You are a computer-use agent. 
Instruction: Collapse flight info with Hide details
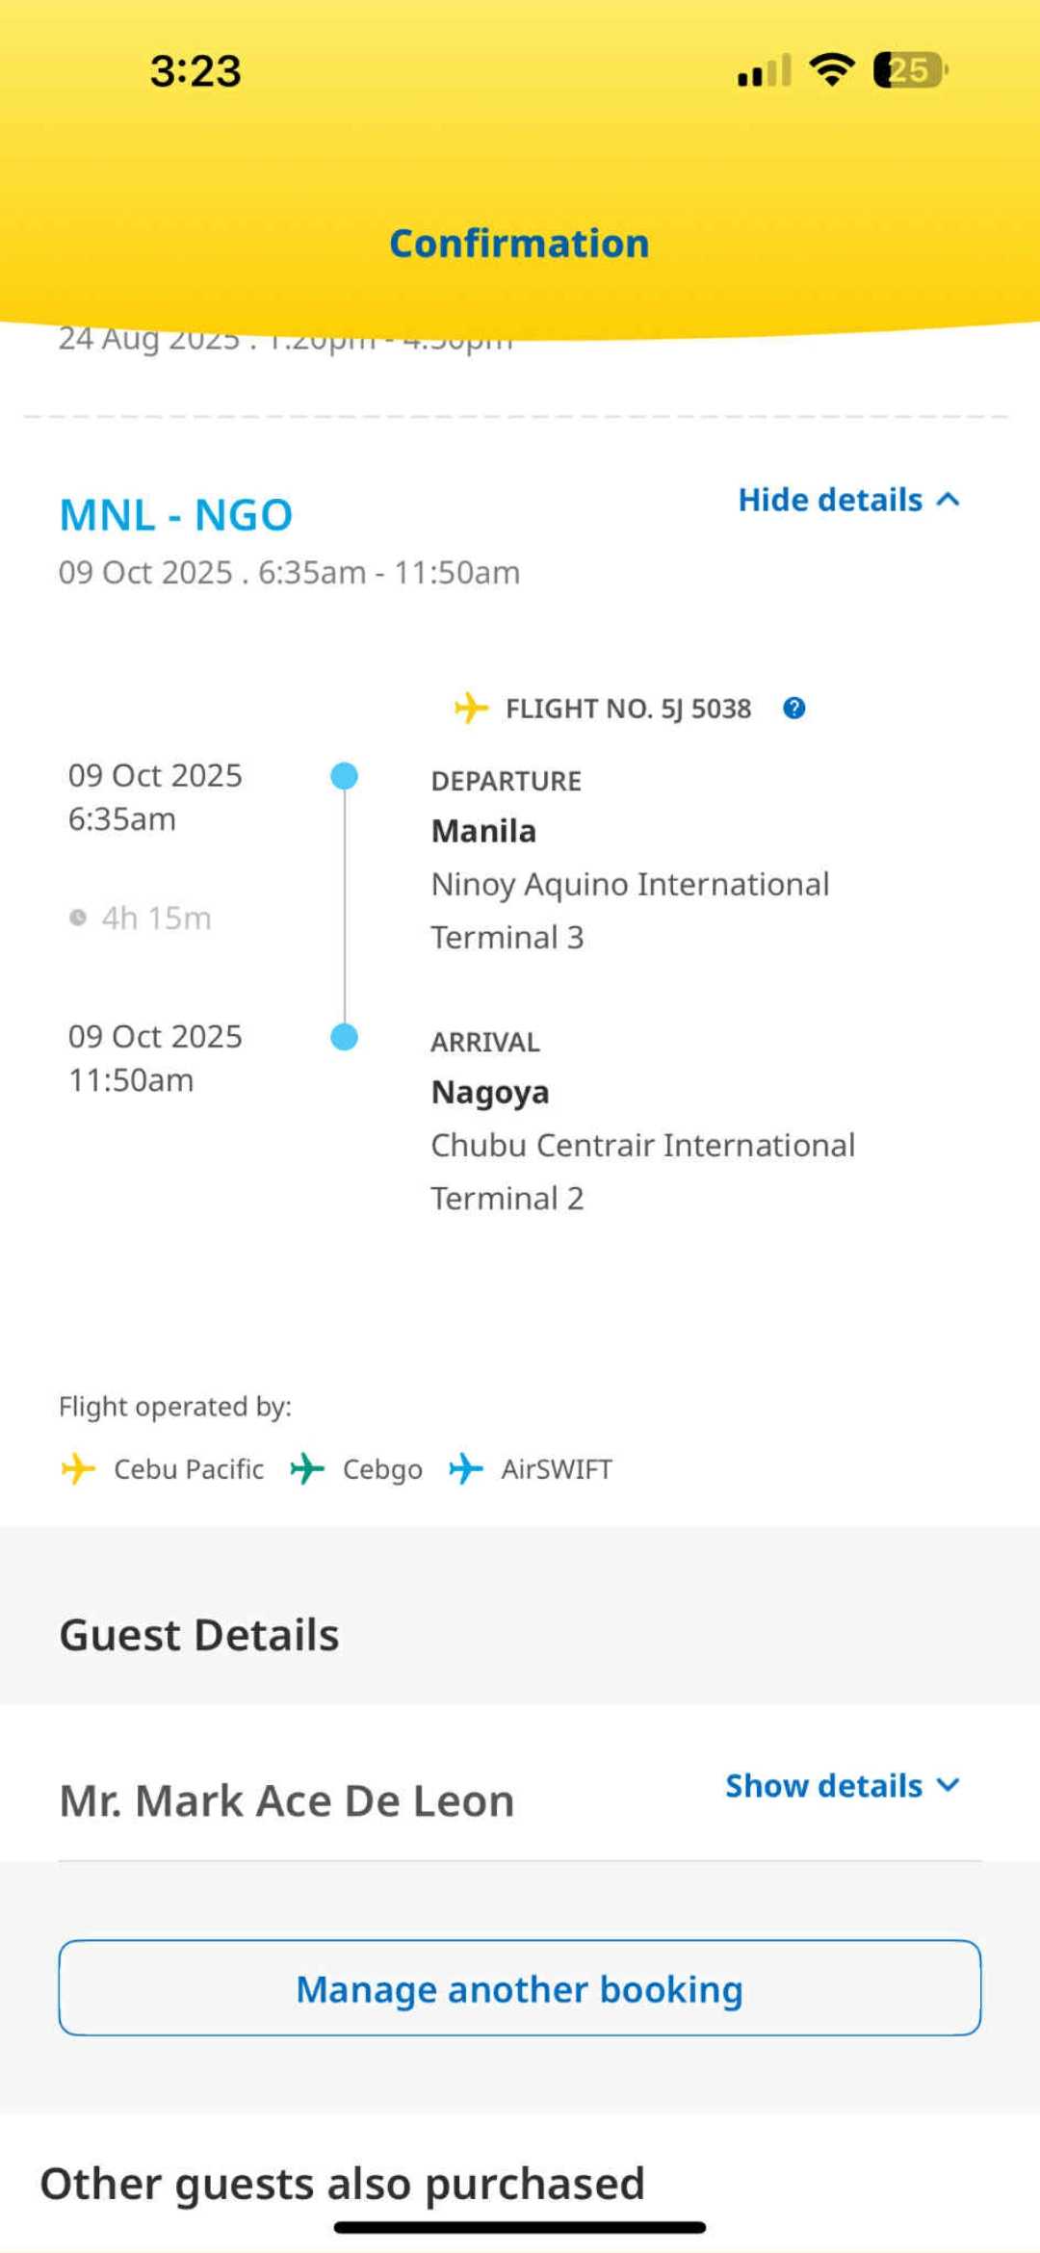(830, 500)
